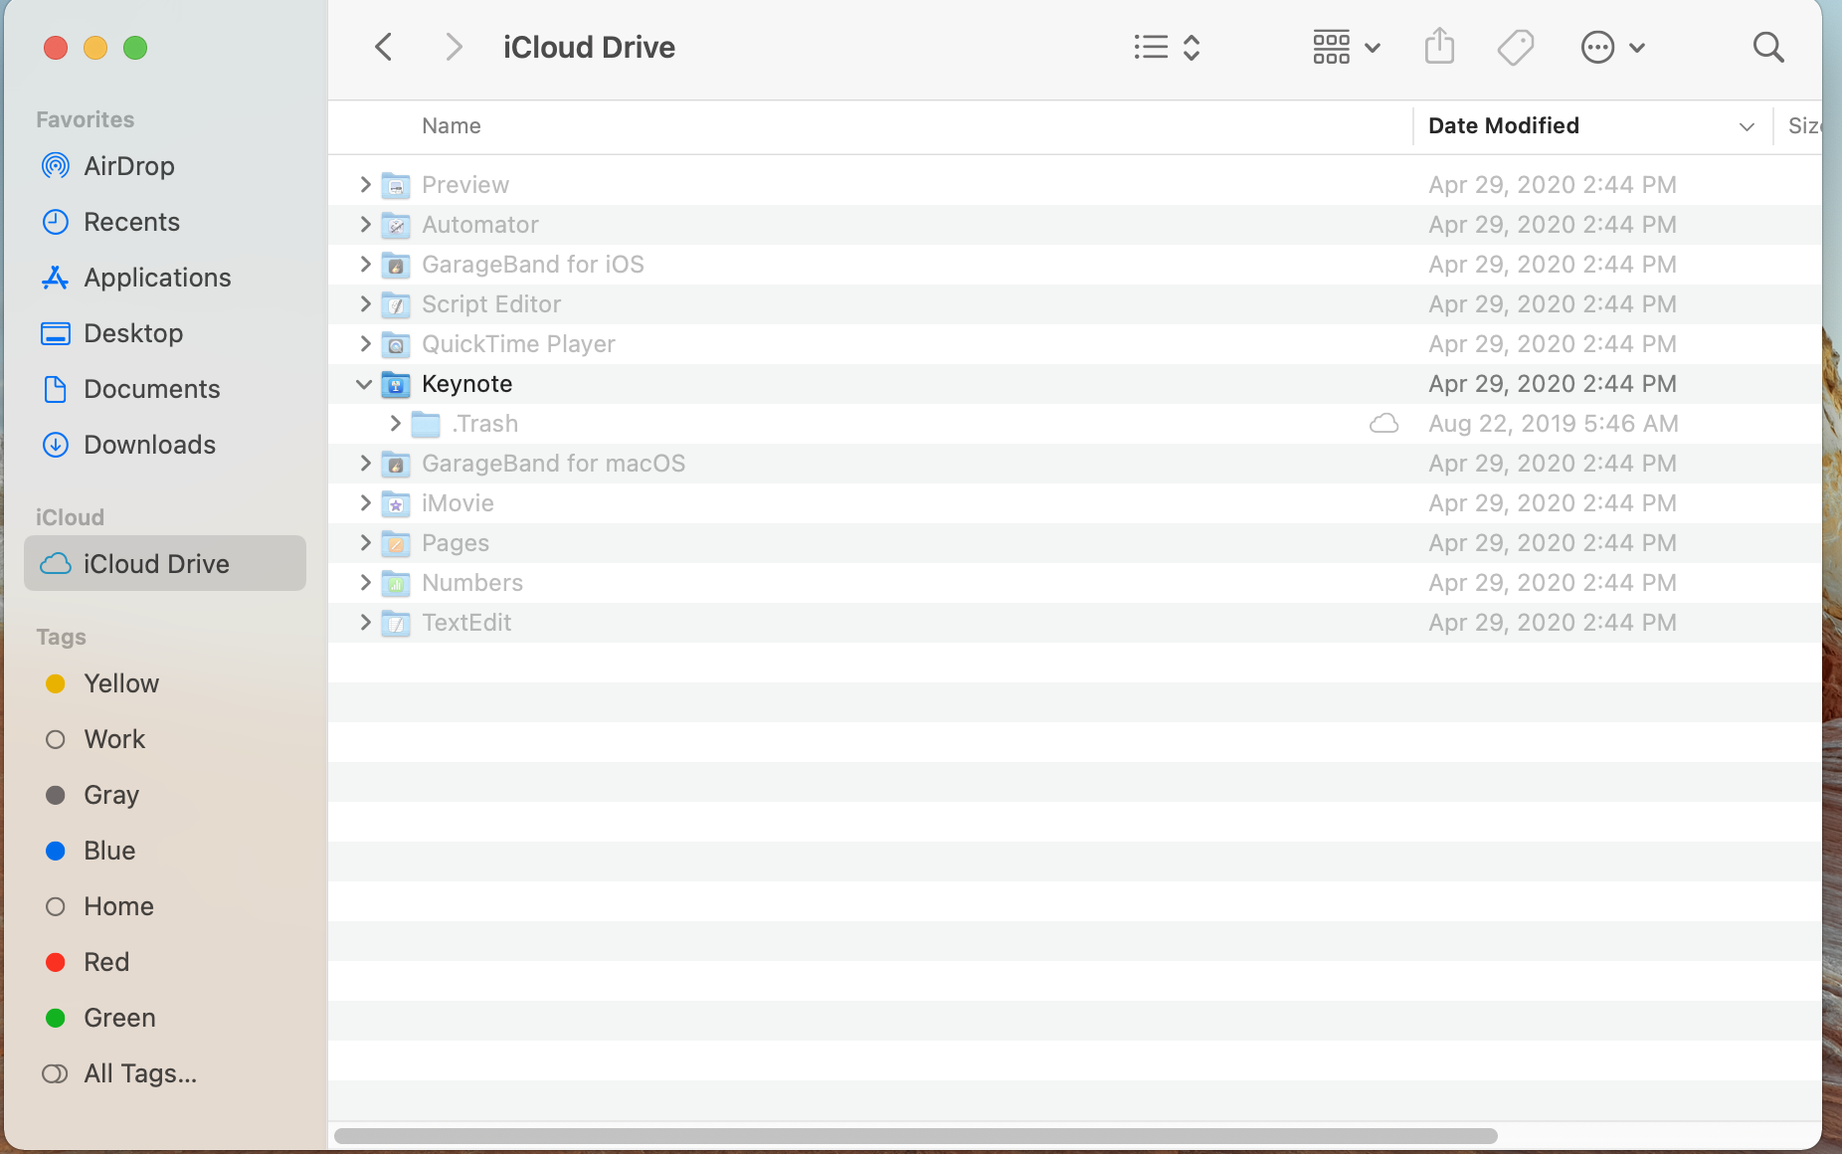
Task: Select the QuickTime Player folder icon
Action: pos(396,344)
